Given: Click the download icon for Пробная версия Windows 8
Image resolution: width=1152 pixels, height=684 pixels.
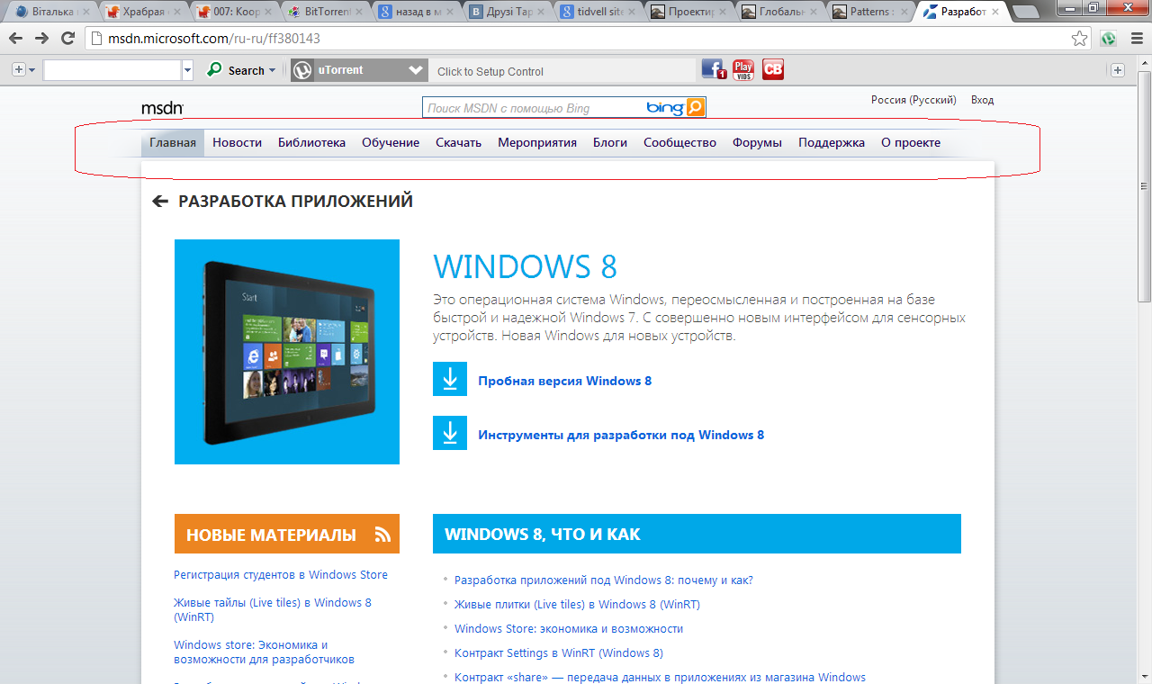Looking at the screenshot, I should coord(450,379).
